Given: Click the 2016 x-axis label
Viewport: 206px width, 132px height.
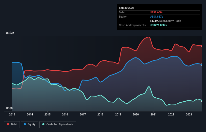Looking at the screenshot, I should point(65,114).
